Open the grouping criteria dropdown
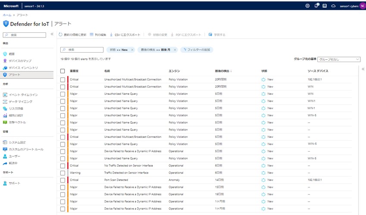 click(x=339, y=59)
